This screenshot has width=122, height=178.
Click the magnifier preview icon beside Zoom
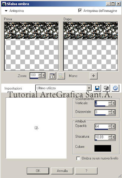pos(61,76)
